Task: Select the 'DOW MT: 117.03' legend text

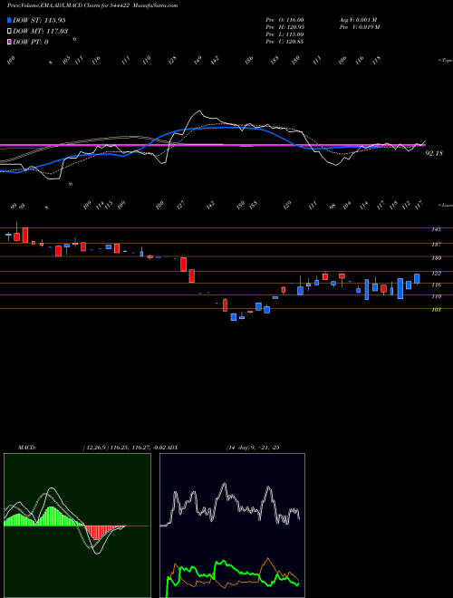Action: tap(40, 32)
